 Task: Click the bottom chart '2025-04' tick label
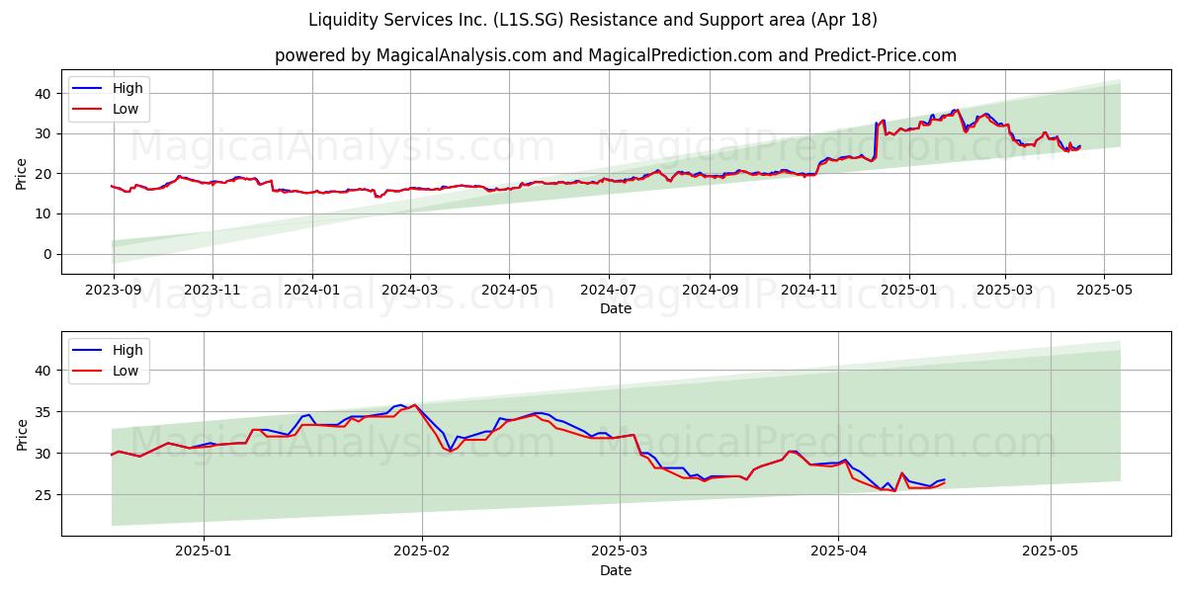coord(838,551)
